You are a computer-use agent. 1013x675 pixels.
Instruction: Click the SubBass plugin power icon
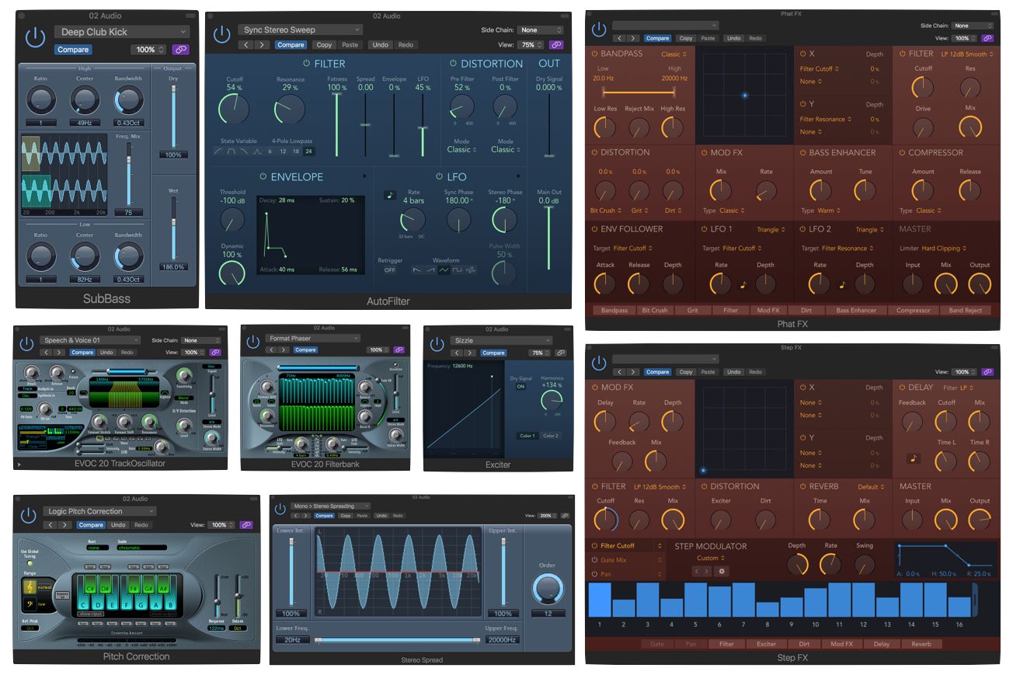pyautogui.click(x=36, y=37)
